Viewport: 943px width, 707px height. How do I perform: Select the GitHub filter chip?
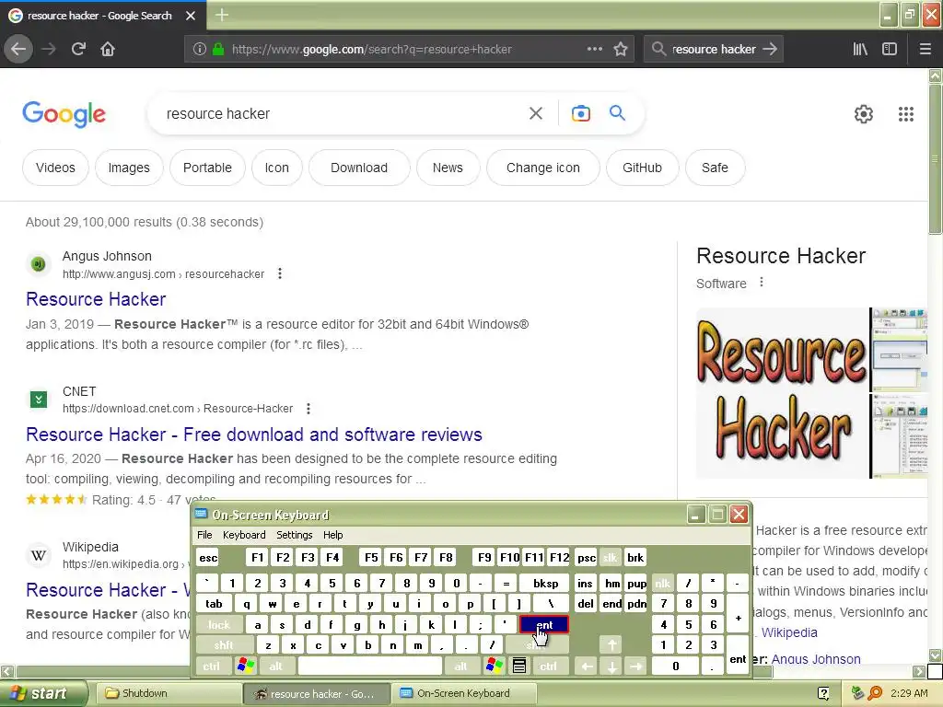[642, 168]
